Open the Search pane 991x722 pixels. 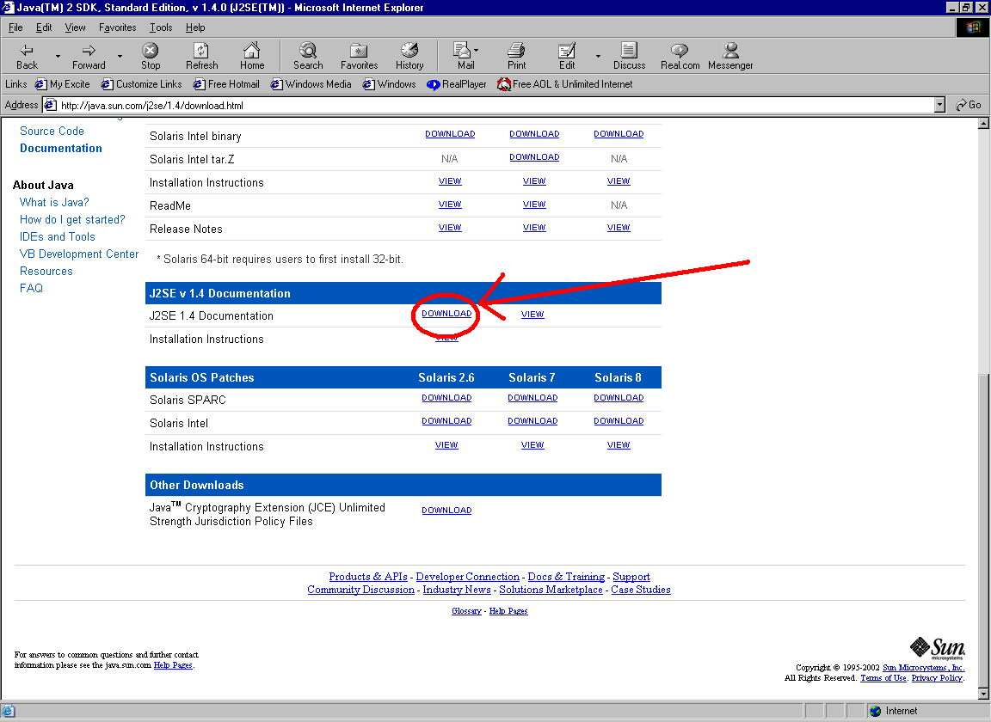click(x=308, y=56)
